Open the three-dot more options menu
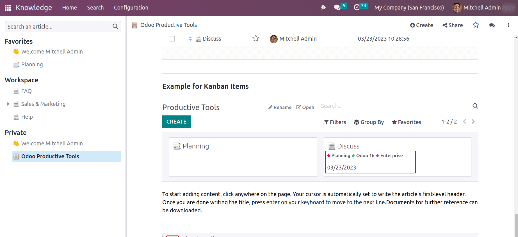 [x=508, y=25]
